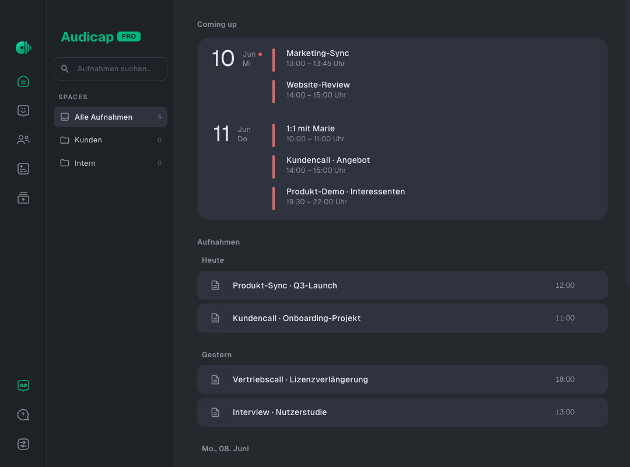Focus the Aufnahmen suchen search field
Screen dimensions: 630x467
point(110,69)
